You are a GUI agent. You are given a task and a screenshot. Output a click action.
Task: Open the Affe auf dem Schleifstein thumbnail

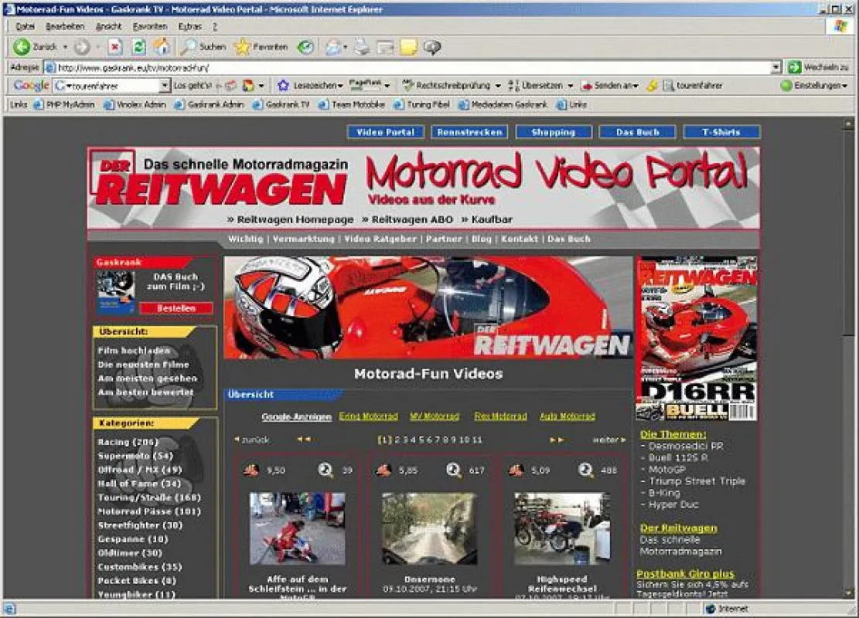(x=298, y=528)
